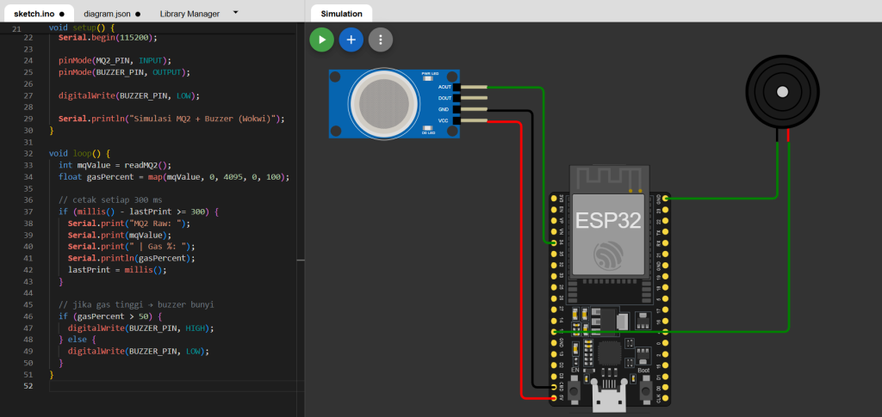Click the Simulation tab
This screenshot has width=882, height=417.
point(341,14)
